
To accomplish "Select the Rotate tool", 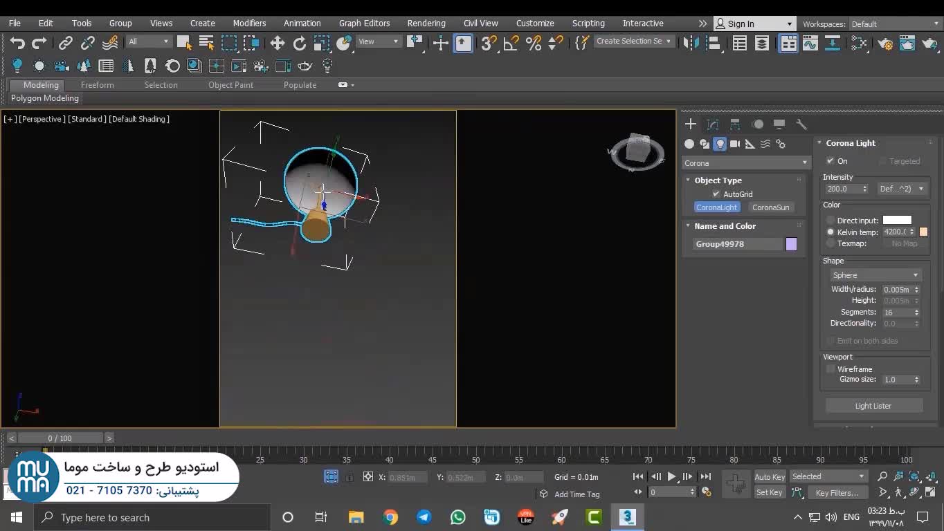I will 300,44.
